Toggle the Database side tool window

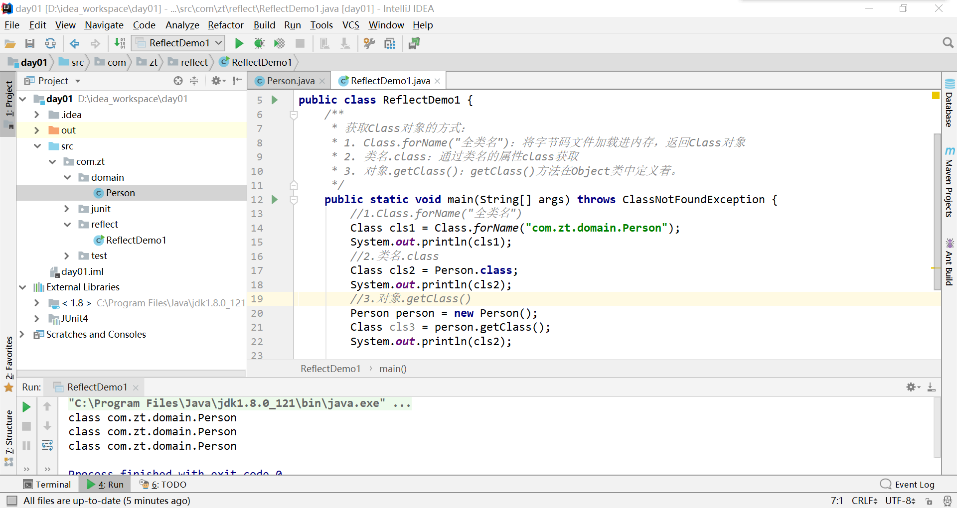click(x=950, y=103)
